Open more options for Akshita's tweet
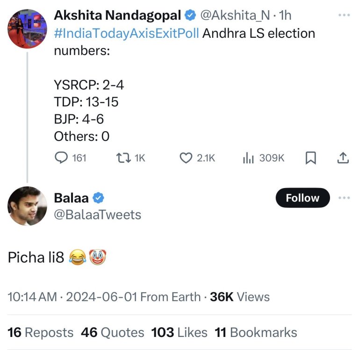The width and height of the screenshot is (359, 350). [x=344, y=15]
